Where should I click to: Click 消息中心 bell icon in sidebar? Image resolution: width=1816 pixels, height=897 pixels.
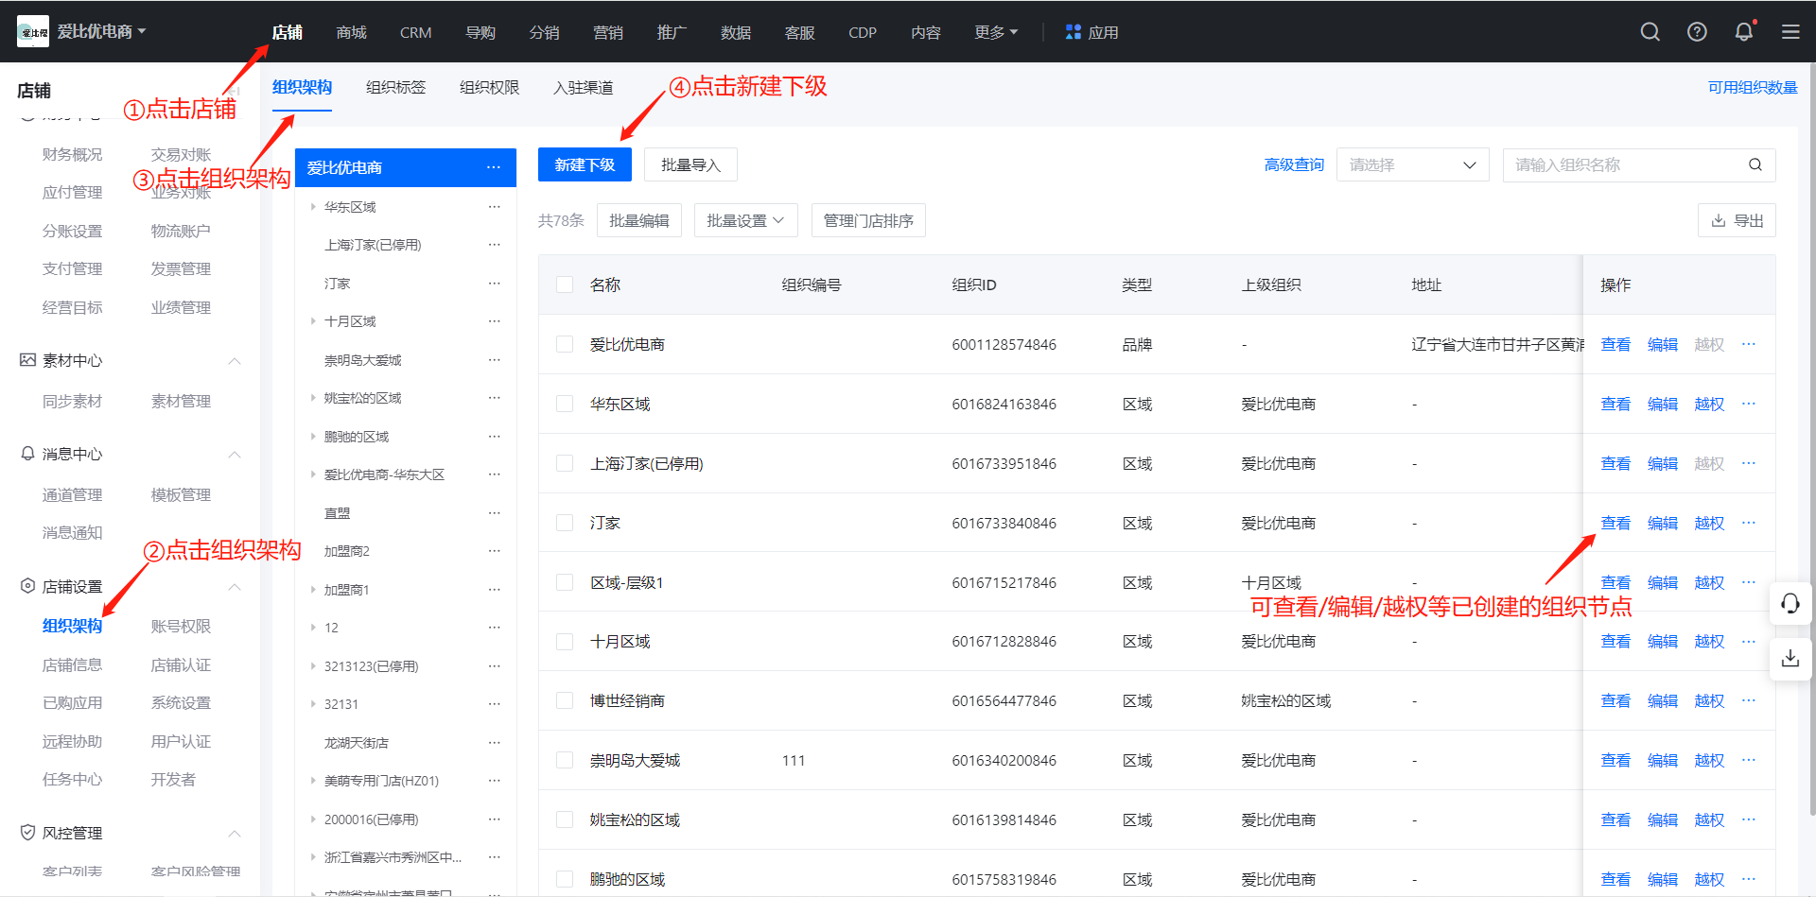tap(27, 454)
